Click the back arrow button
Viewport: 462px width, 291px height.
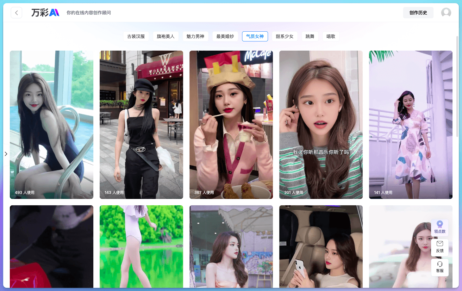tap(16, 13)
